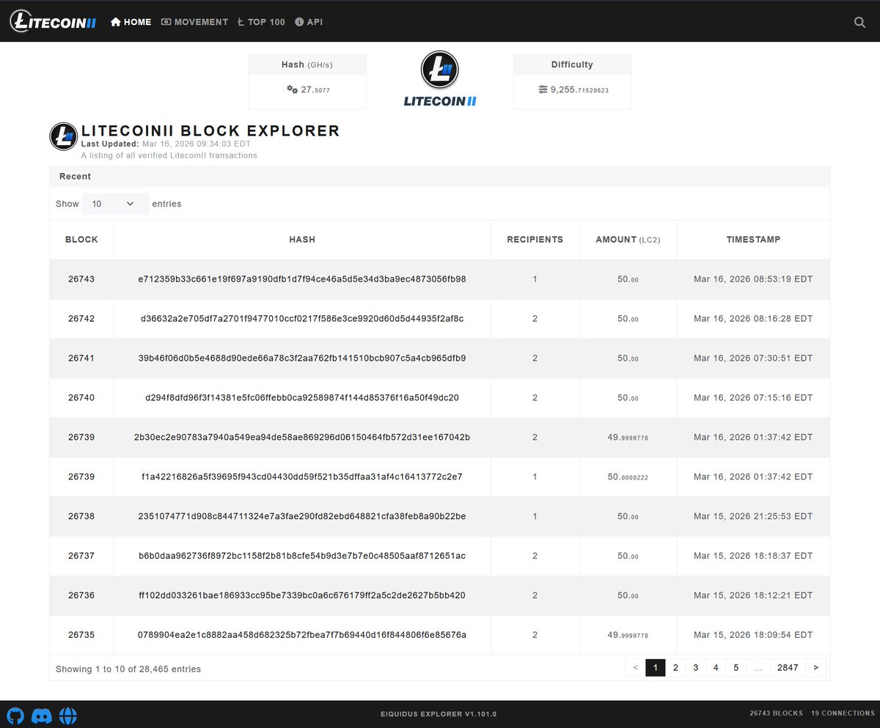The width and height of the screenshot is (880, 728).
Task: Open transaction hash starting b6b0daa9
Action: pos(302,556)
